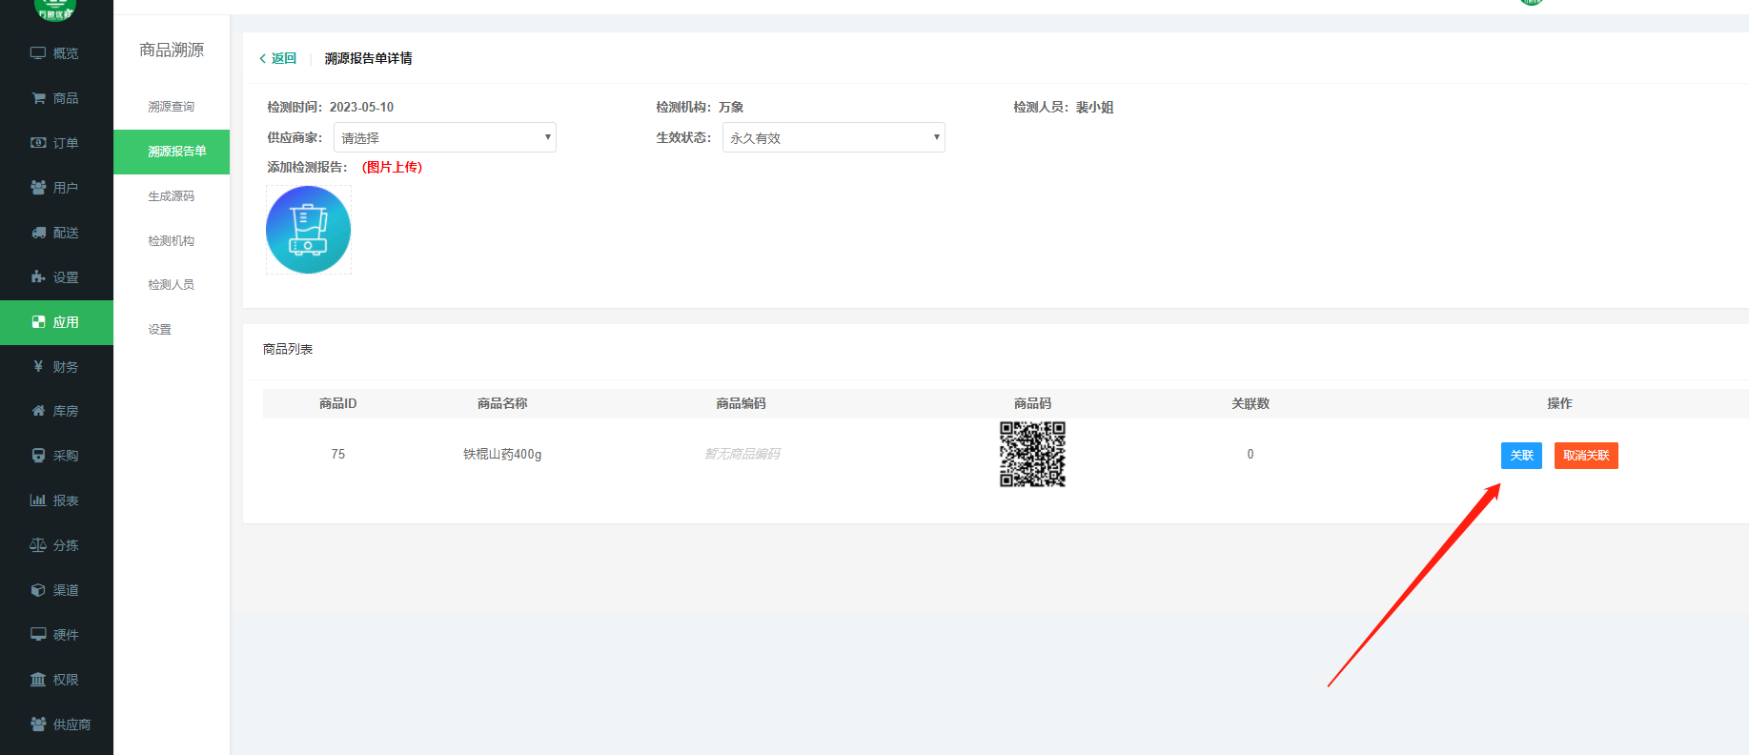This screenshot has width=1749, height=755.
Task: Click the users icon beside 用户
Action: (38, 188)
